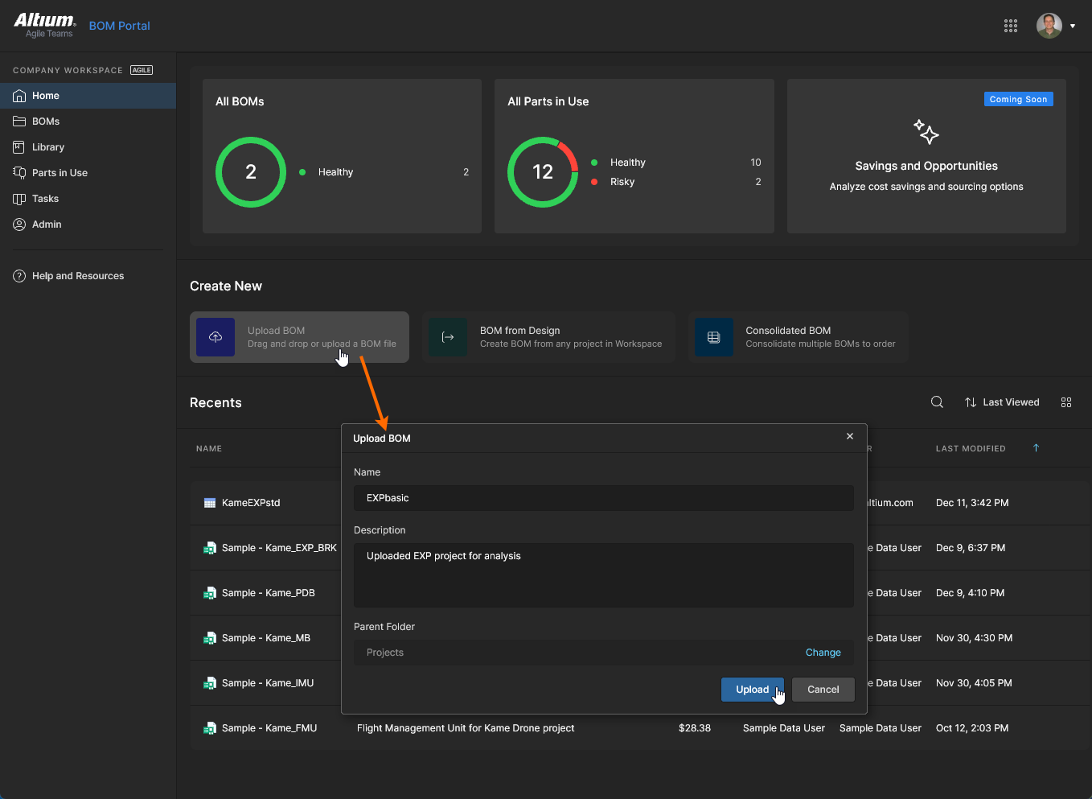Open the Last Viewed sort dropdown
Screen dimensions: 1092x799
point(1002,402)
